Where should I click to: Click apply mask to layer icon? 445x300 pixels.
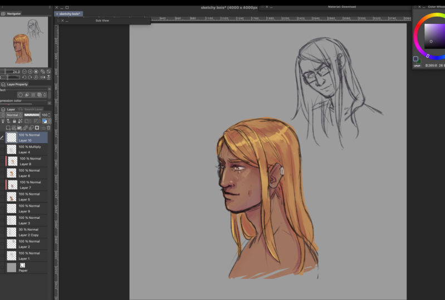(x=43, y=128)
